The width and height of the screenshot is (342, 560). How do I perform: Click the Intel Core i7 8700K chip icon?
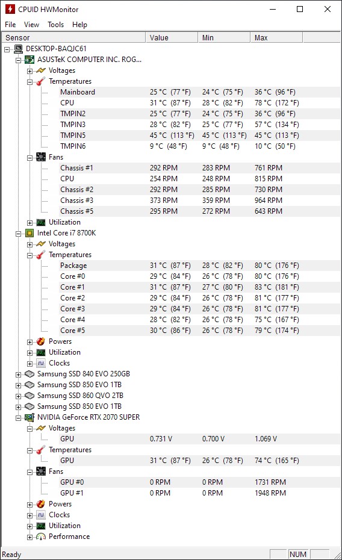(x=30, y=233)
